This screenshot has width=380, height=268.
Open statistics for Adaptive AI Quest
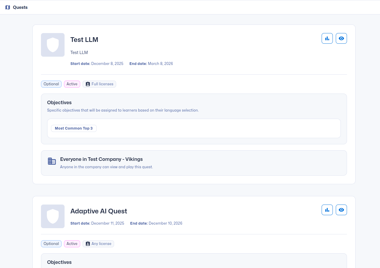coord(327,210)
